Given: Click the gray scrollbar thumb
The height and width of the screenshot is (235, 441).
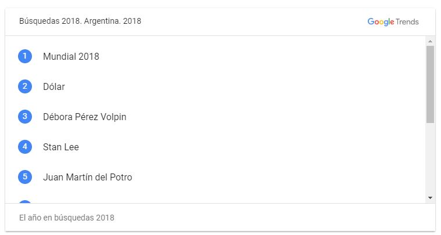Looking at the screenshot, I should tap(430, 84).
